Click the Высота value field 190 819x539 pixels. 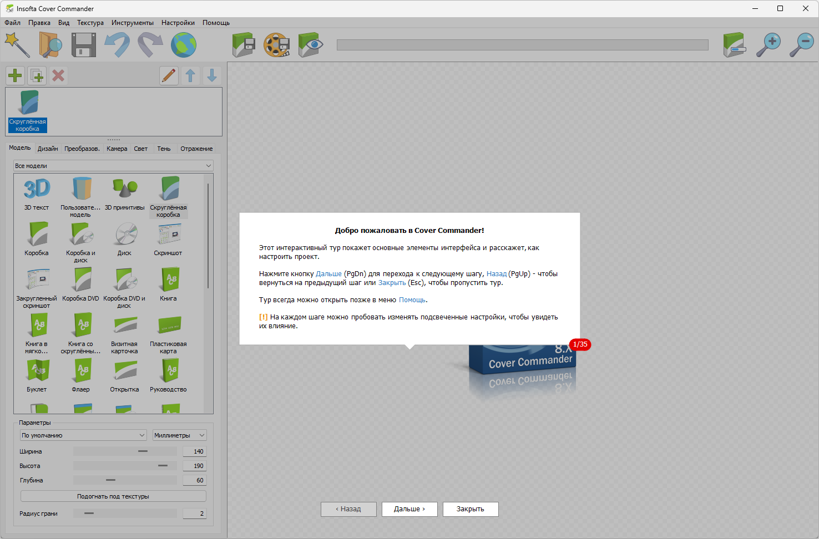195,466
